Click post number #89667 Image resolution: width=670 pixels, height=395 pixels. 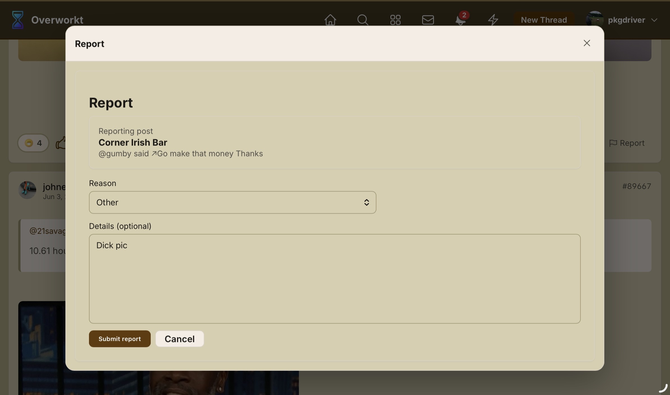[636, 186]
